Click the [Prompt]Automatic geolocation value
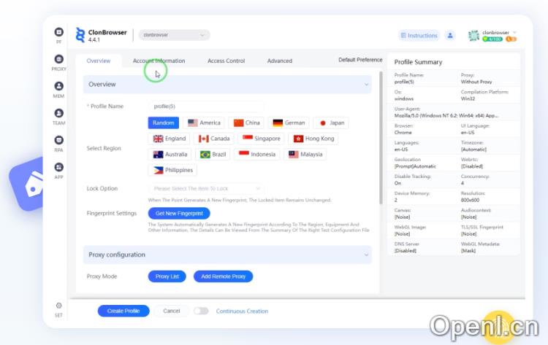 click(x=415, y=166)
